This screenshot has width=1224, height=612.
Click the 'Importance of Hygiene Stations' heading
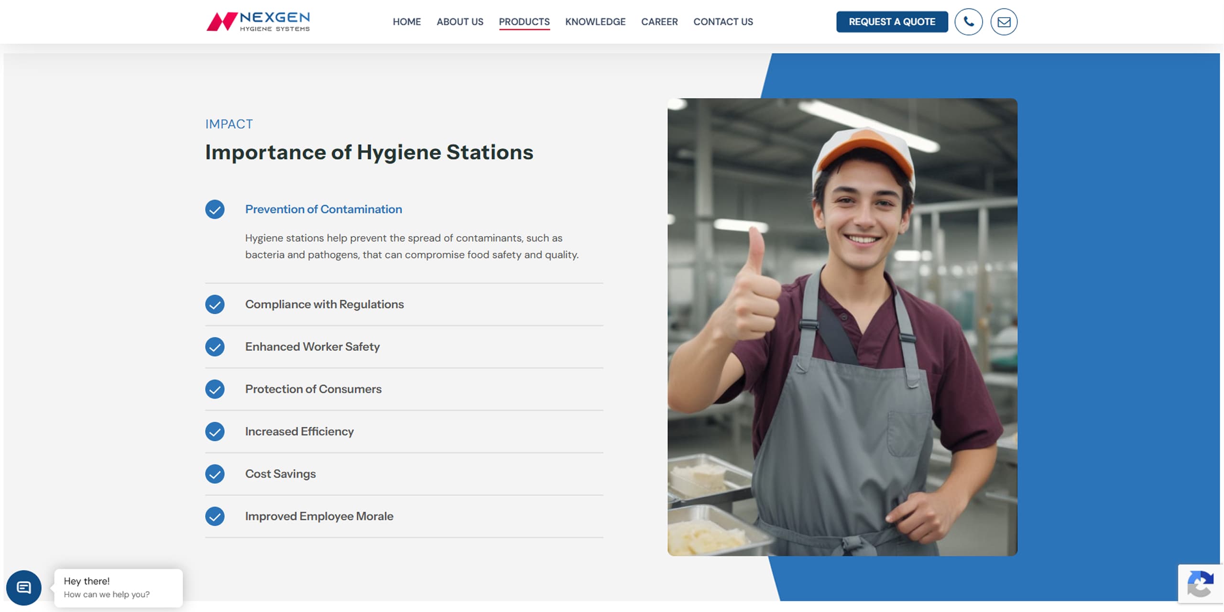coord(369,152)
